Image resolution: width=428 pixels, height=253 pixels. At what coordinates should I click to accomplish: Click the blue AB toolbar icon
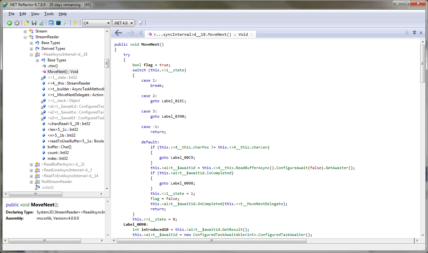click(x=51, y=23)
